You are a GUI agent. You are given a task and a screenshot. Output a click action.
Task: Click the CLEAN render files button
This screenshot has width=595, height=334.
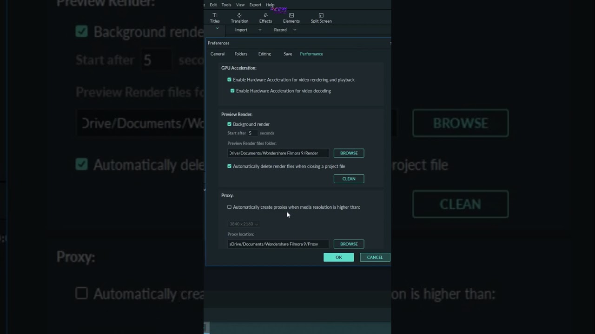coord(349,179)
